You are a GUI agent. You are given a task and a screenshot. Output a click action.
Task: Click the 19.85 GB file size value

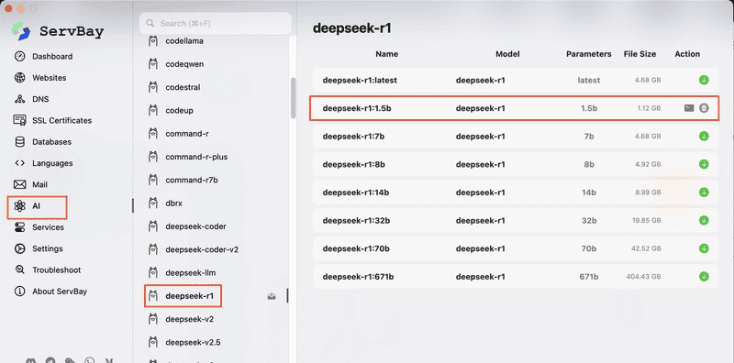(646, 221)
